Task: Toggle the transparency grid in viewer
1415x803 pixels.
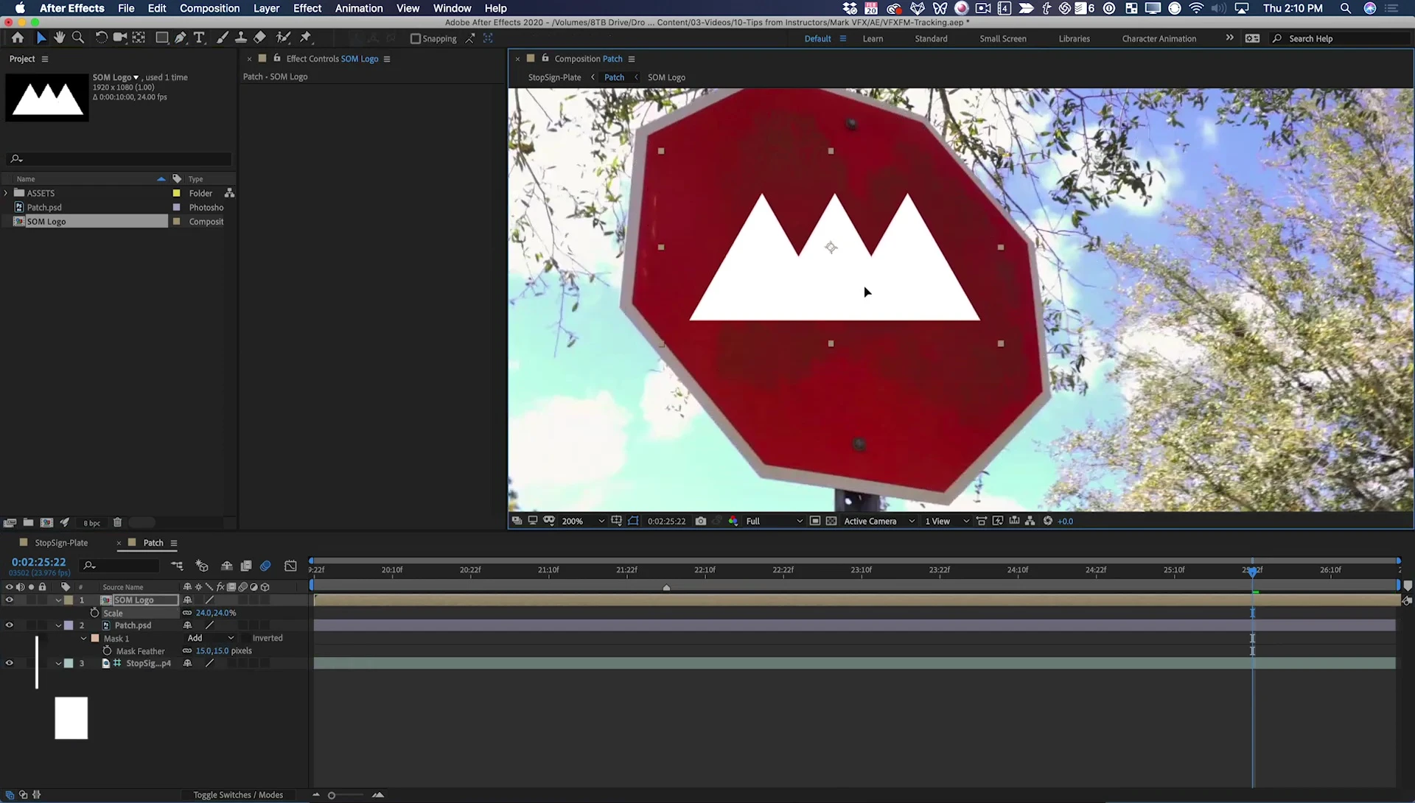Action: point(831,521)
